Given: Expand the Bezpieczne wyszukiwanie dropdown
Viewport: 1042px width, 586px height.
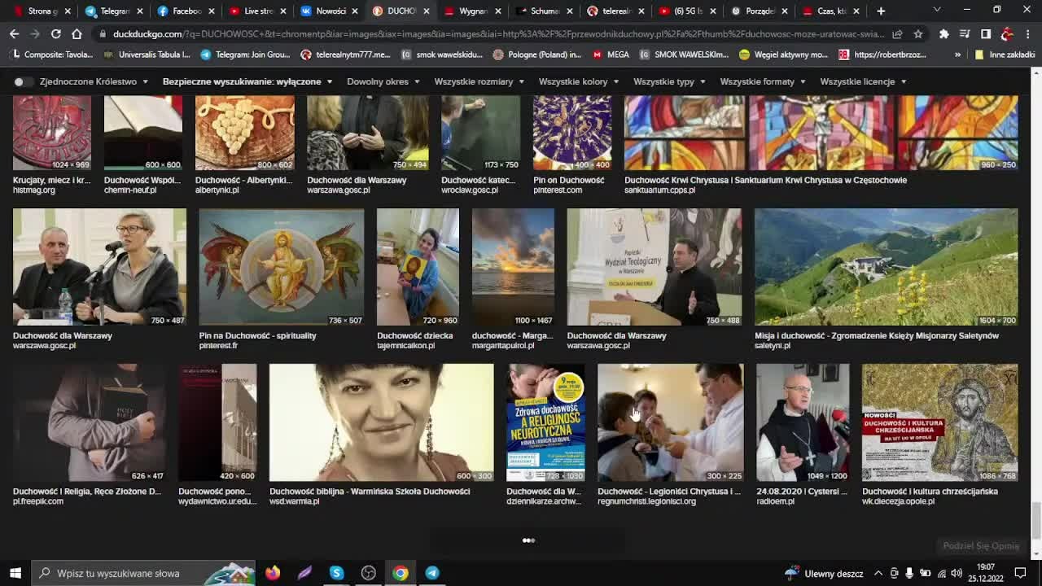Looking at the screenshot, I should [x=247, y=81].
